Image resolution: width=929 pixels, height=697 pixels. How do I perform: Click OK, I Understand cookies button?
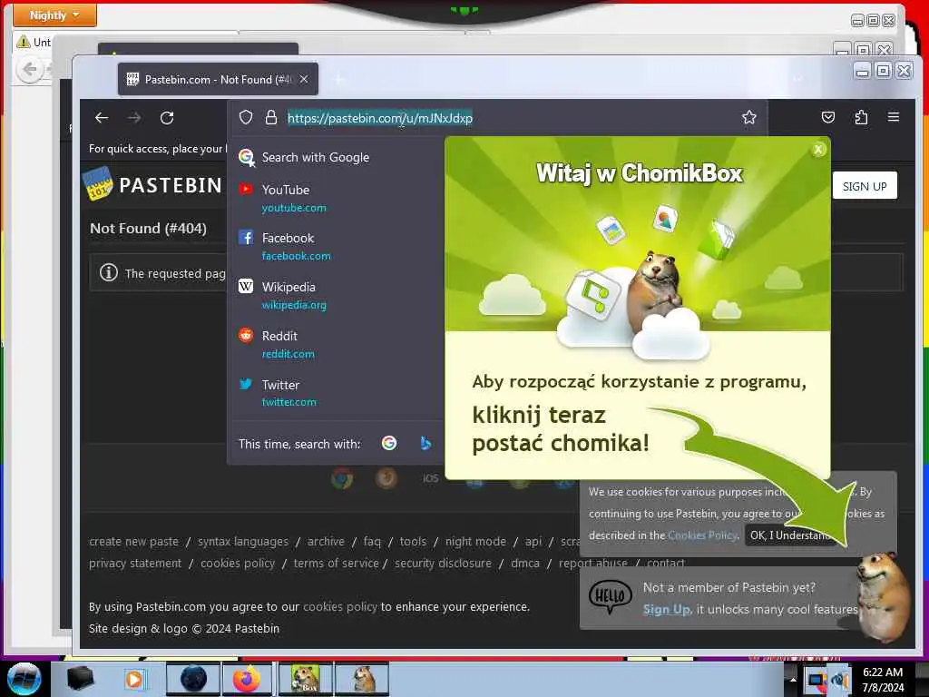[792, 535]
